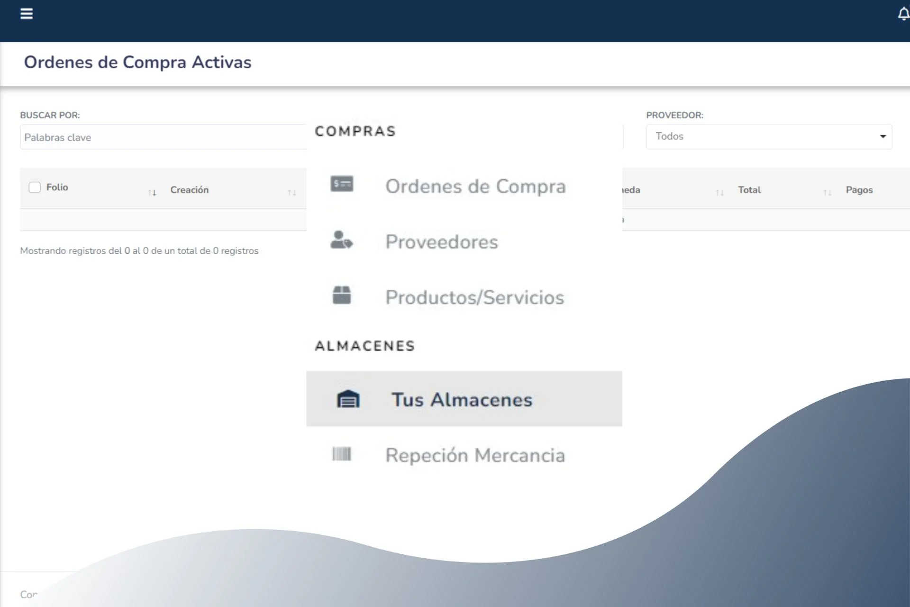This screenshot has width=910, height=607.
Task: Click the Productos/Servicios box icon
Action: (341, 295)
